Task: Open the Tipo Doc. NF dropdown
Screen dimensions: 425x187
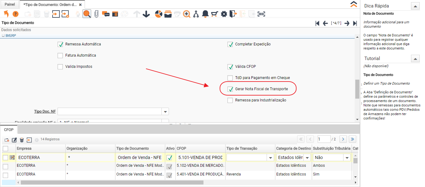Action: point(165,112)
